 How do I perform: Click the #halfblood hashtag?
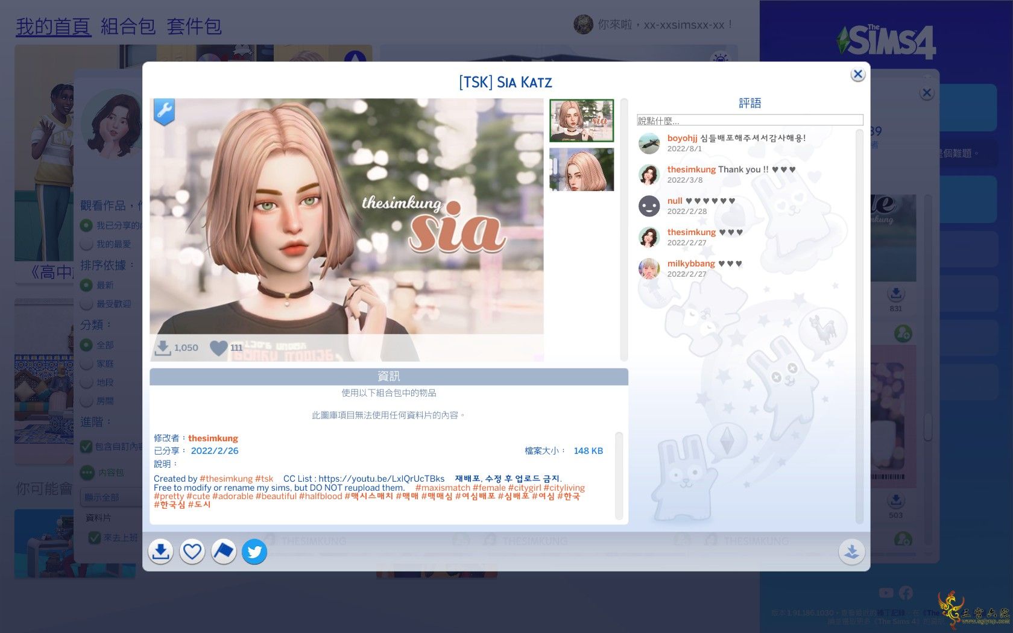coord(321,496)
